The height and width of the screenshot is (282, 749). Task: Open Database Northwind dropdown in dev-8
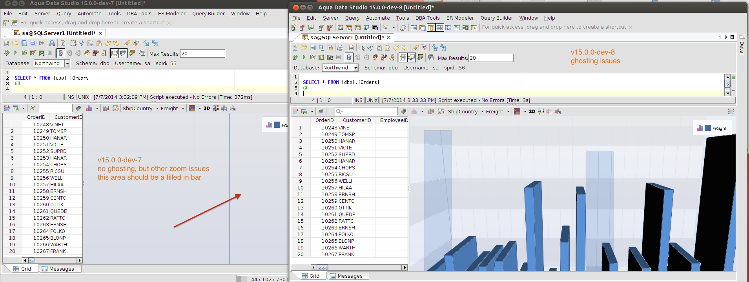click(356, 67)
